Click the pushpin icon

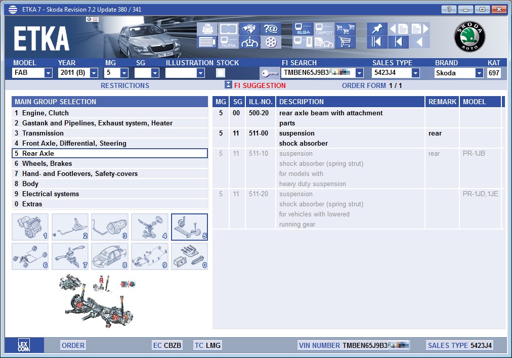[x=377, y=29]
